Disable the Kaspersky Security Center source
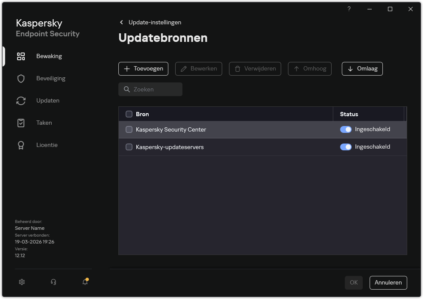The width and height of the screenshot is (423, 299). coord(346,129)
